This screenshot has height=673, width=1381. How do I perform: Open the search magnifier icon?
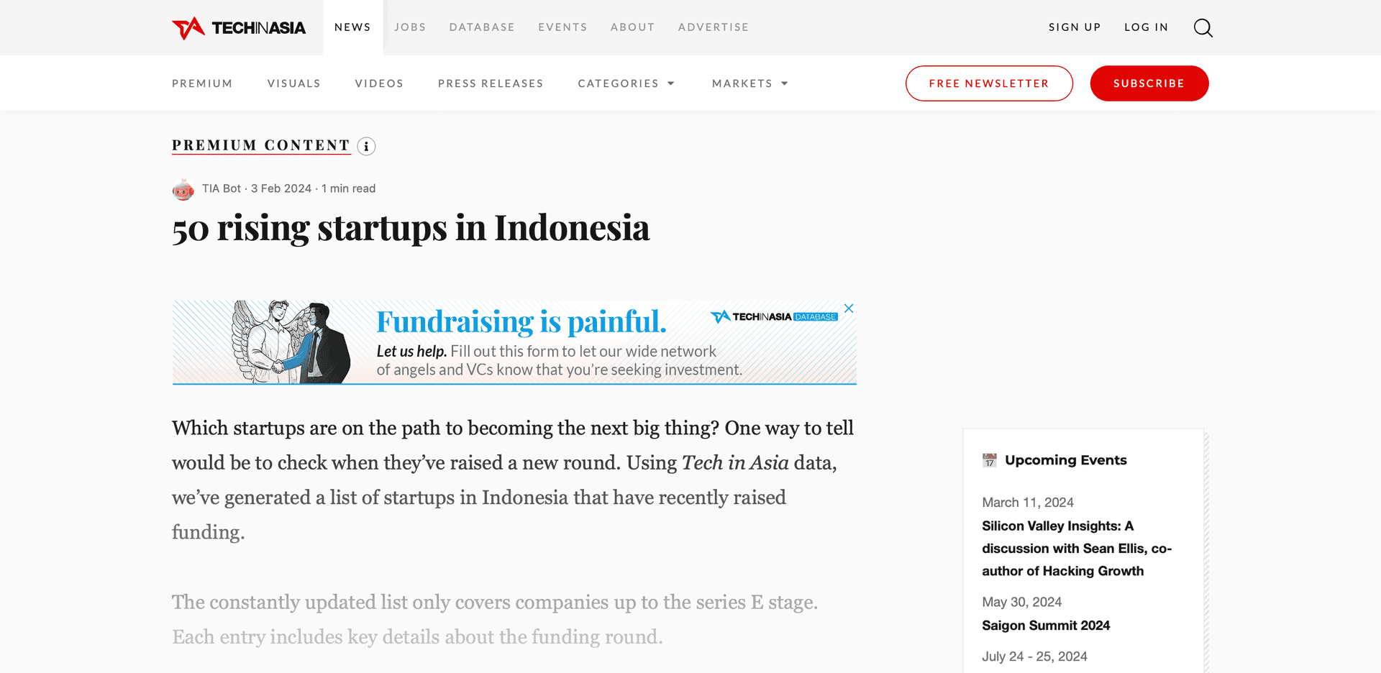(1203, 28)
